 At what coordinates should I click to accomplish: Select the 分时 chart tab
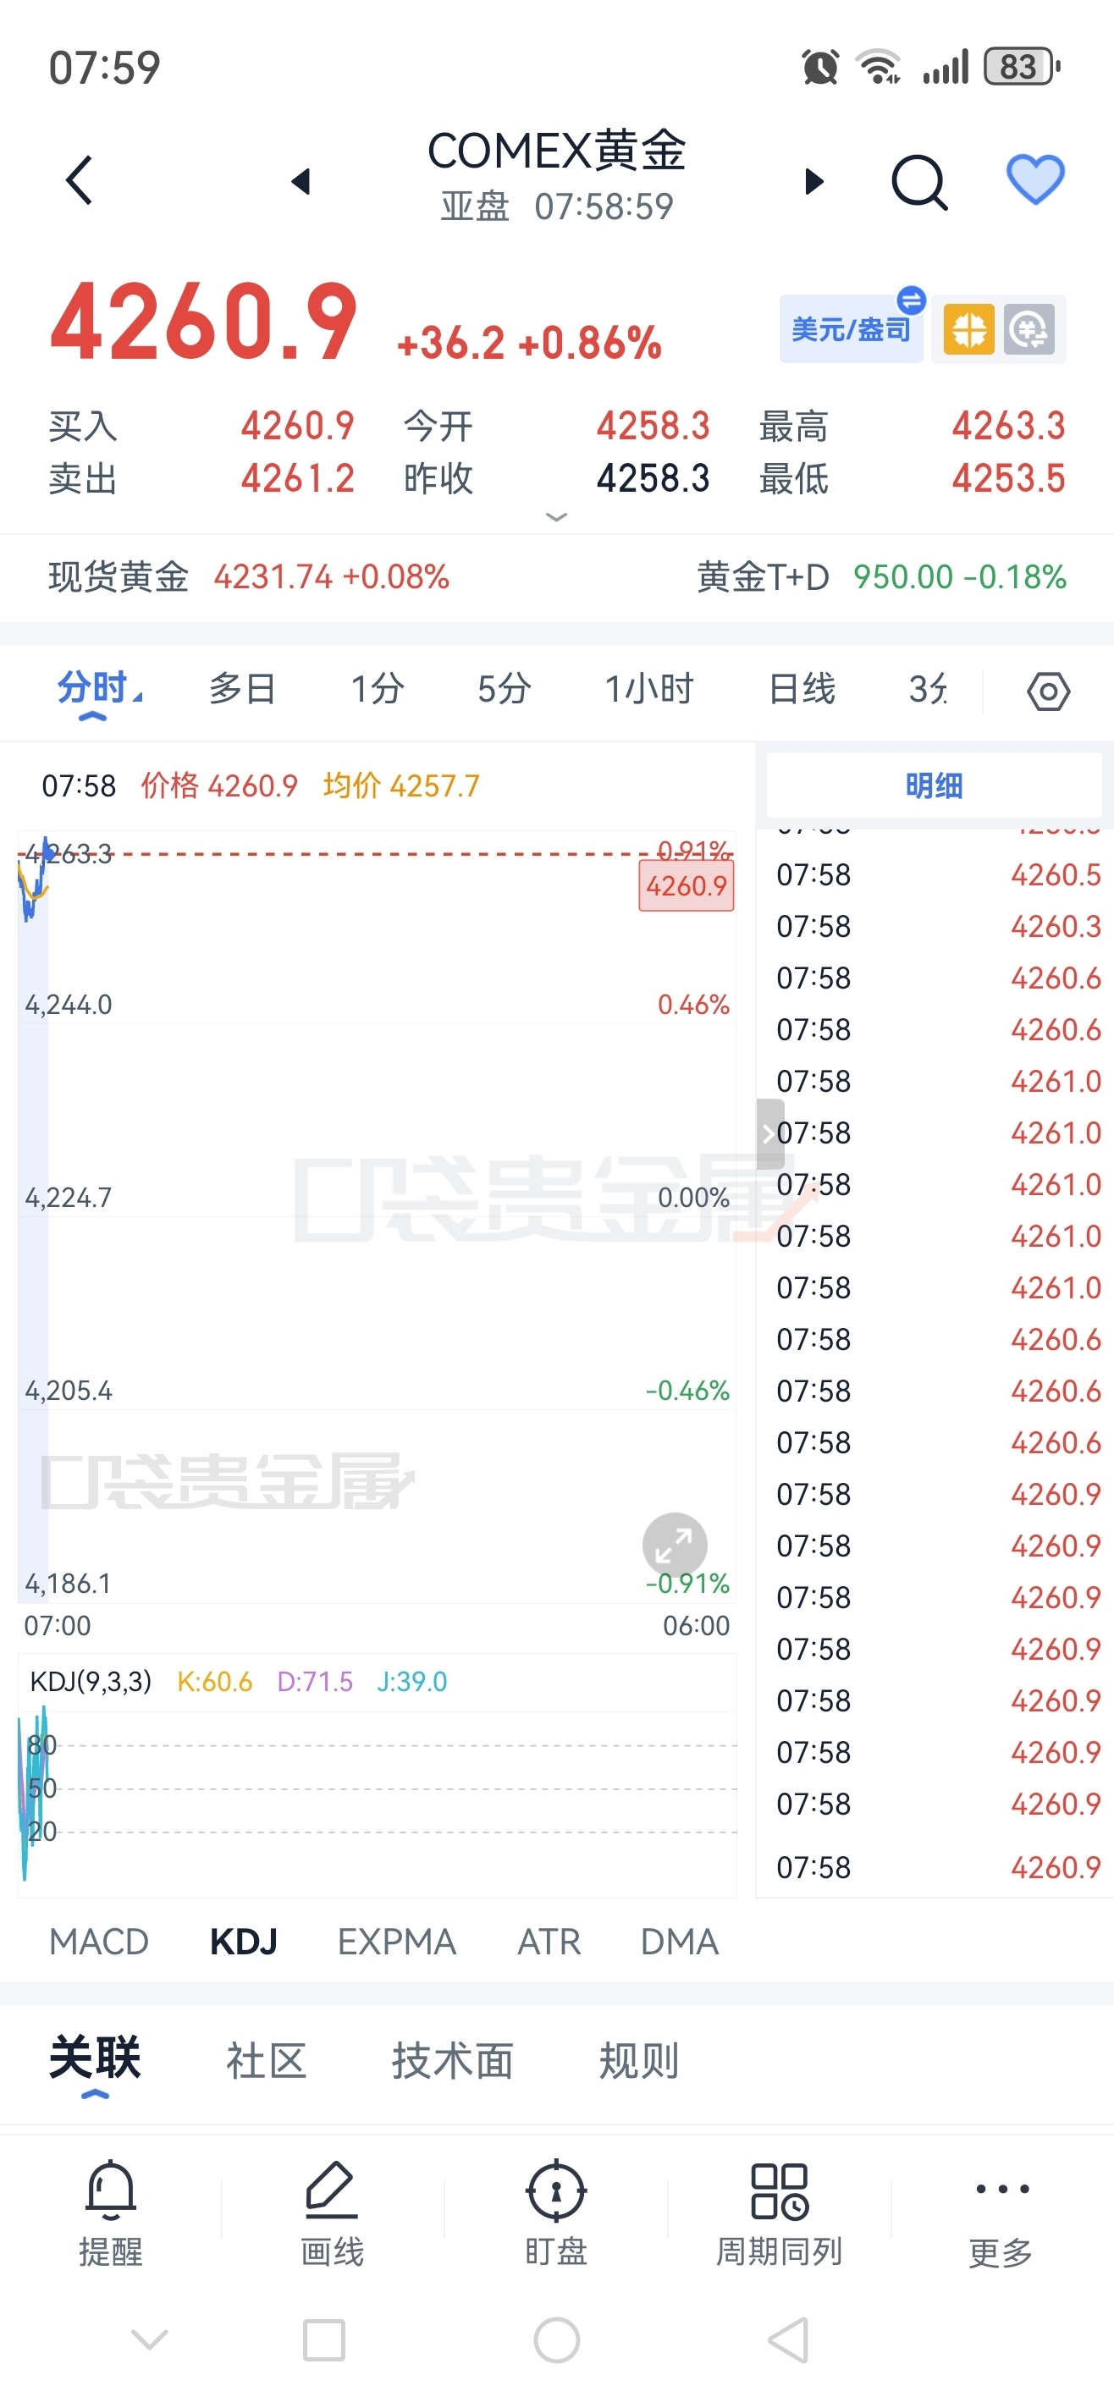93,690
